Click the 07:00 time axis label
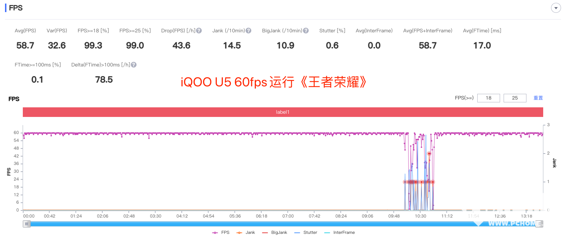 pyautogui.click(x=288, y=216)
